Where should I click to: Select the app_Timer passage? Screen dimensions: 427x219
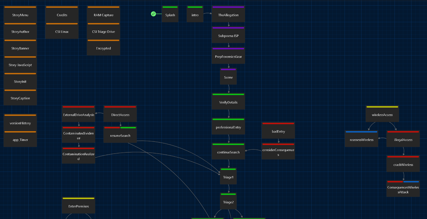point(20,139)
